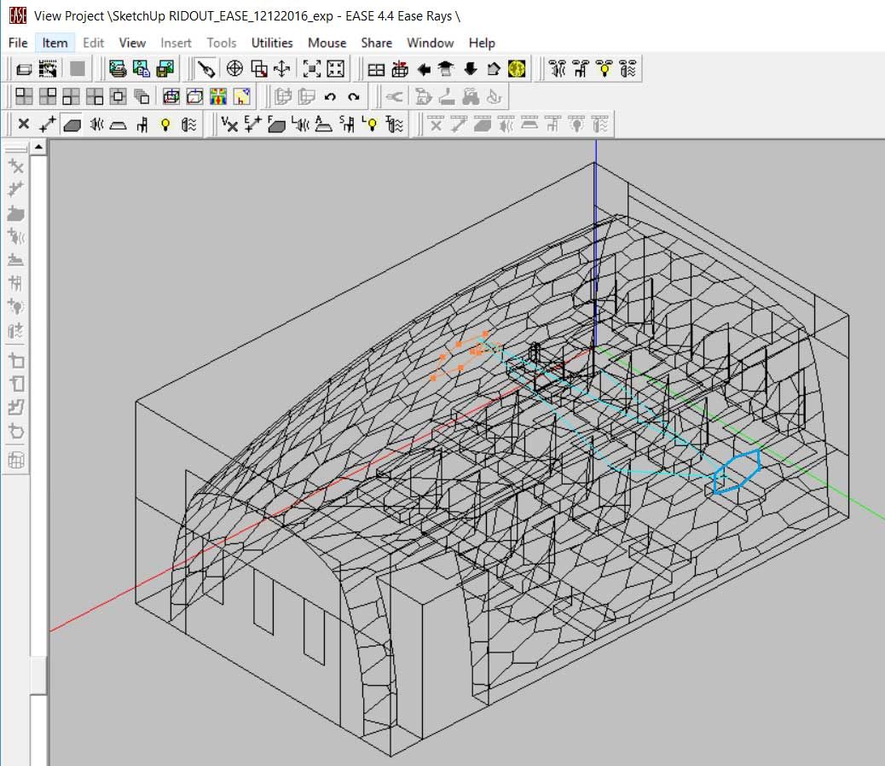
Task: Toggle faces display icon
Action: pos(72,125)
